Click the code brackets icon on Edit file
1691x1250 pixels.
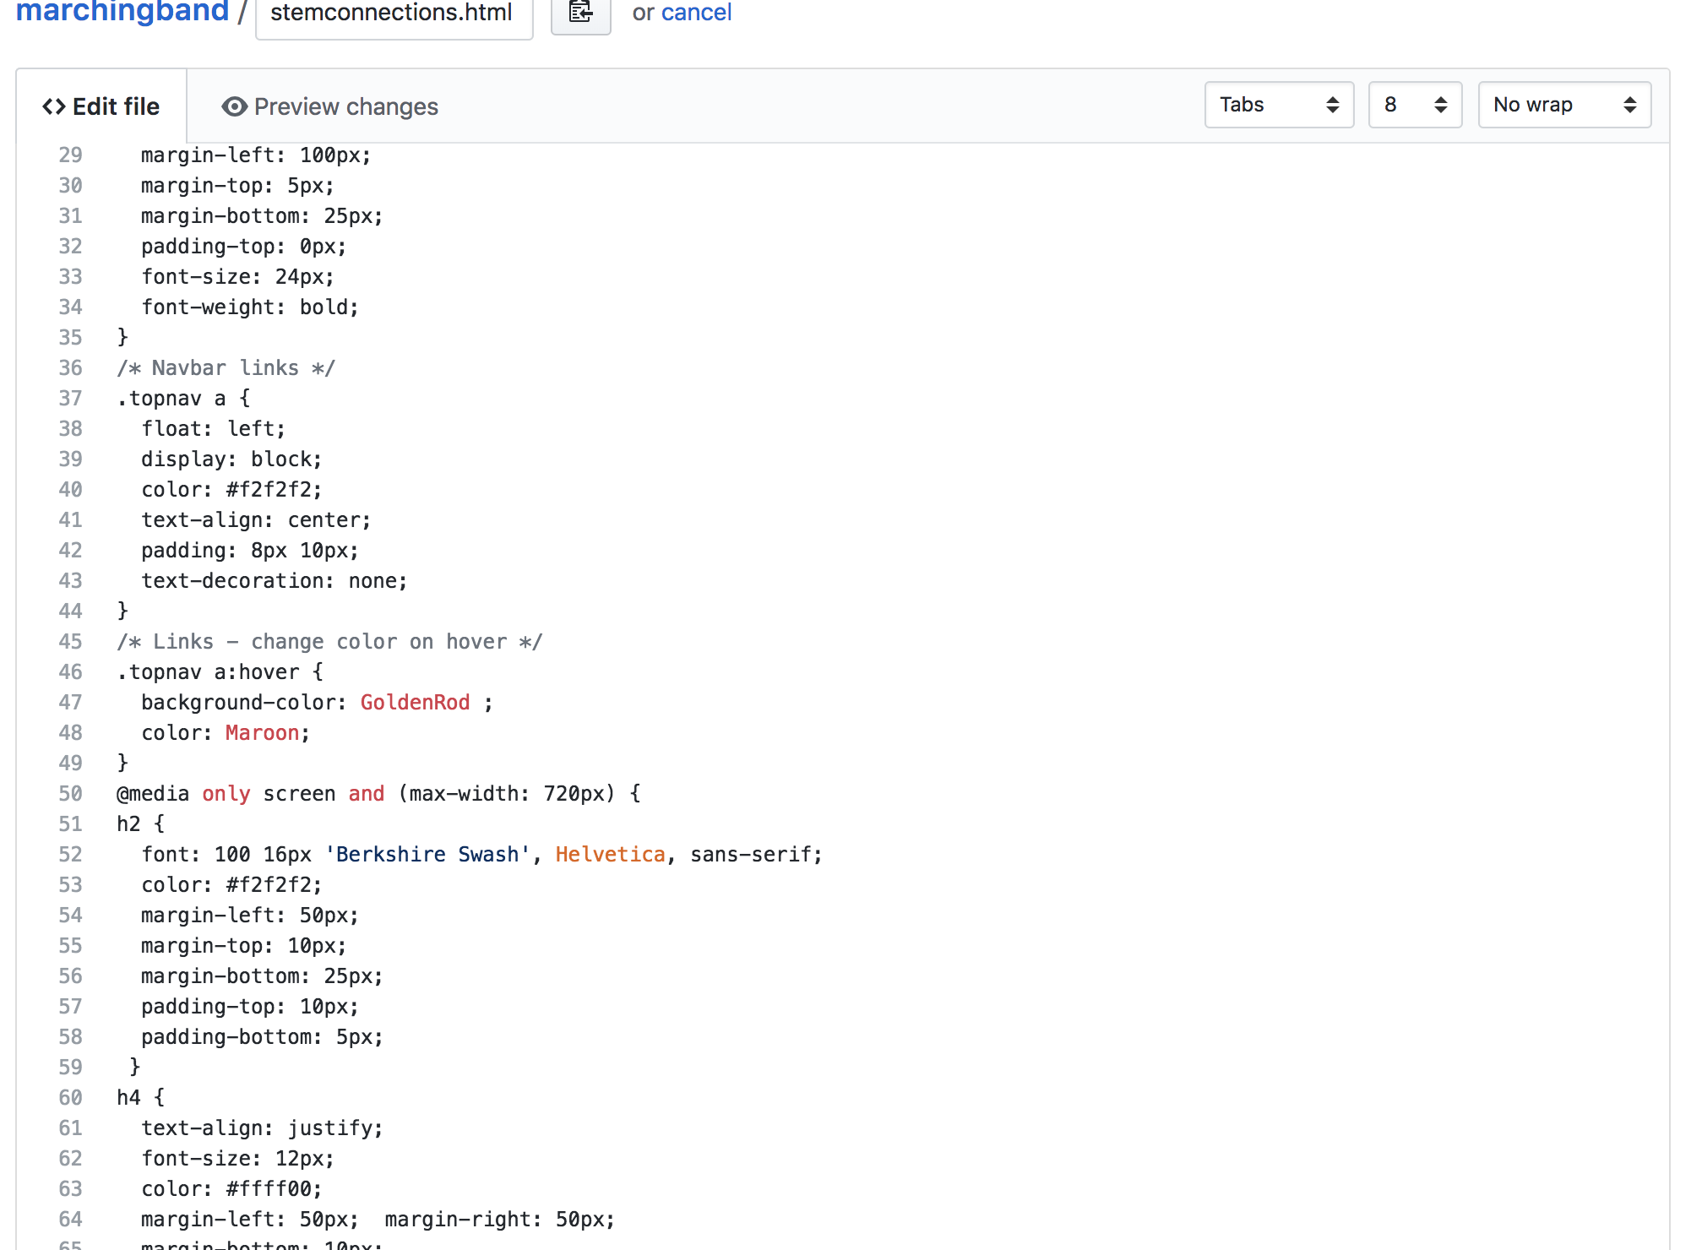pyautogui.click(x=54, y=106)
